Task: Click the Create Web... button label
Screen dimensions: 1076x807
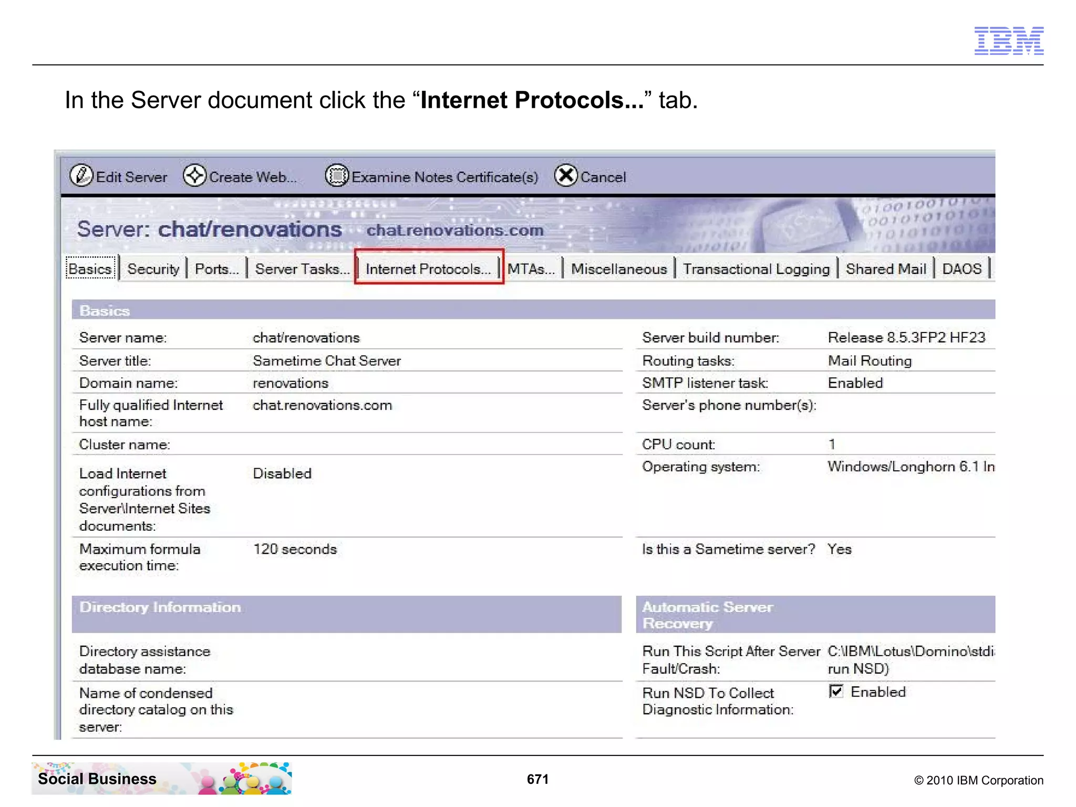Action: [x=253, y=178]
